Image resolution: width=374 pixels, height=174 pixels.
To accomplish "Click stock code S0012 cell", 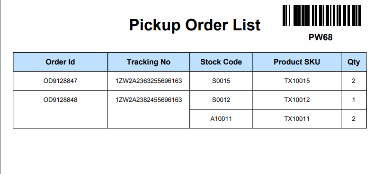I will point(221,100).
